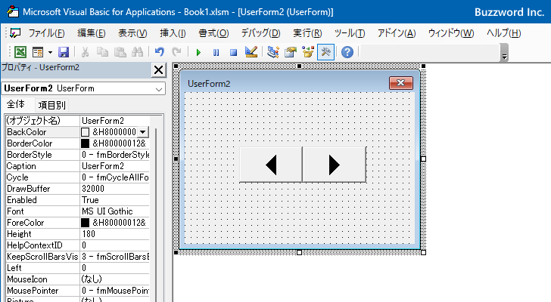Run the Sub/UserForm with green play
Screen dimensions: 551x302
pyautogui.click(x=198, y=53)
